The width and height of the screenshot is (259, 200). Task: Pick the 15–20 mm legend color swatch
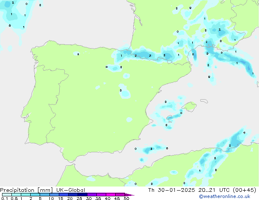(64, 195)
